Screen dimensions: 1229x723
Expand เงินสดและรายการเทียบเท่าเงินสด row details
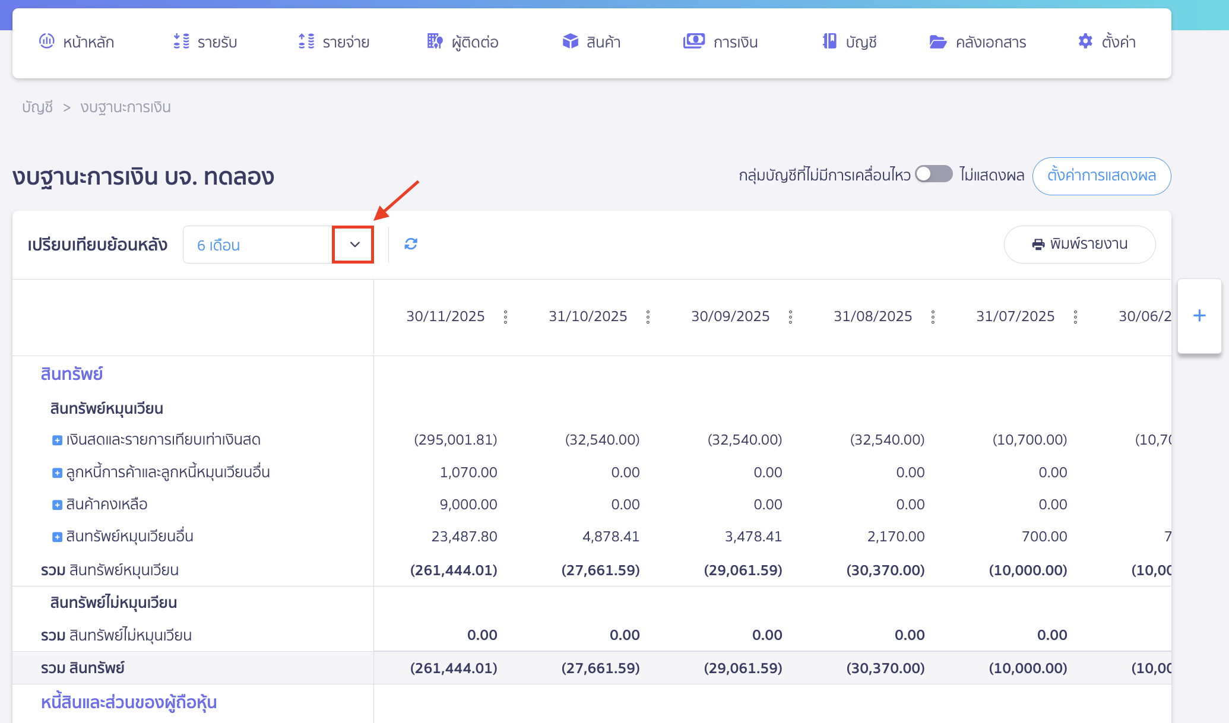pos(57,440)
